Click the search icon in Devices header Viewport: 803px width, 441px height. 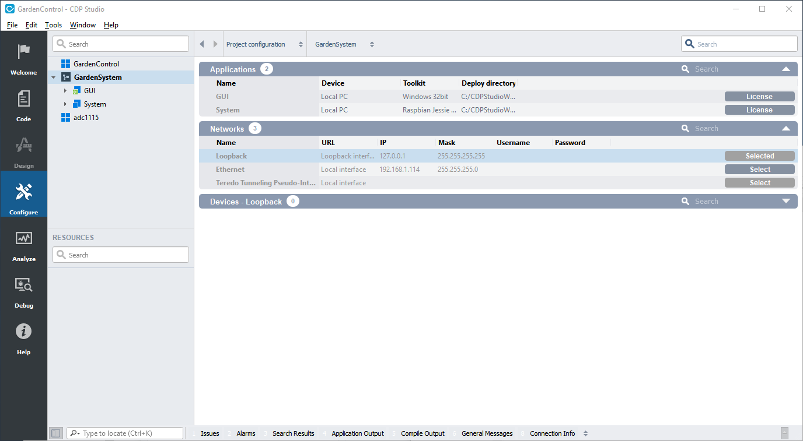685,202
